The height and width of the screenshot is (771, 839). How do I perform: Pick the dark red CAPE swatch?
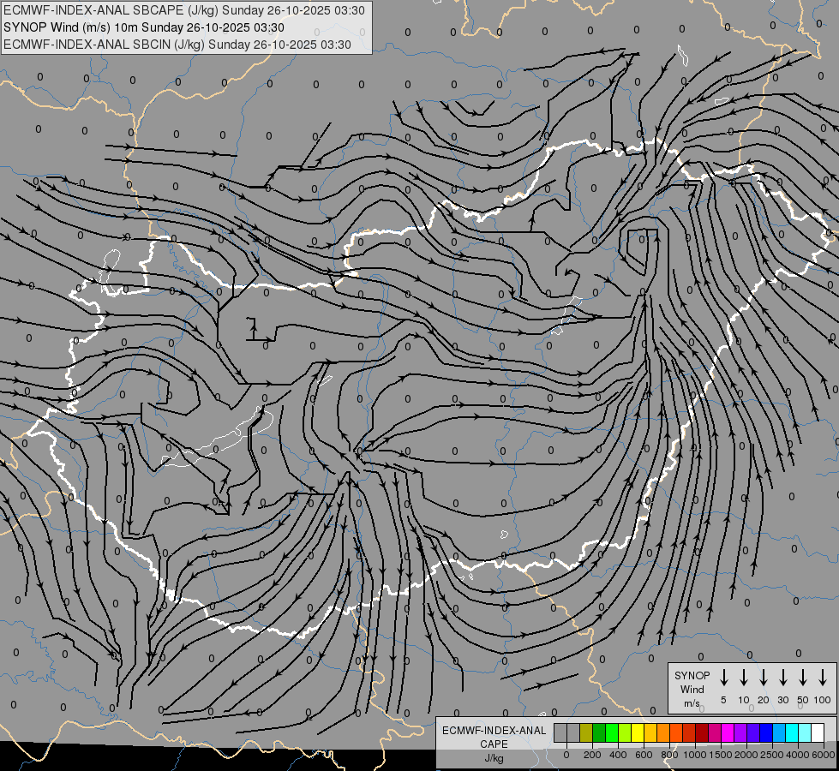[702, 732]
